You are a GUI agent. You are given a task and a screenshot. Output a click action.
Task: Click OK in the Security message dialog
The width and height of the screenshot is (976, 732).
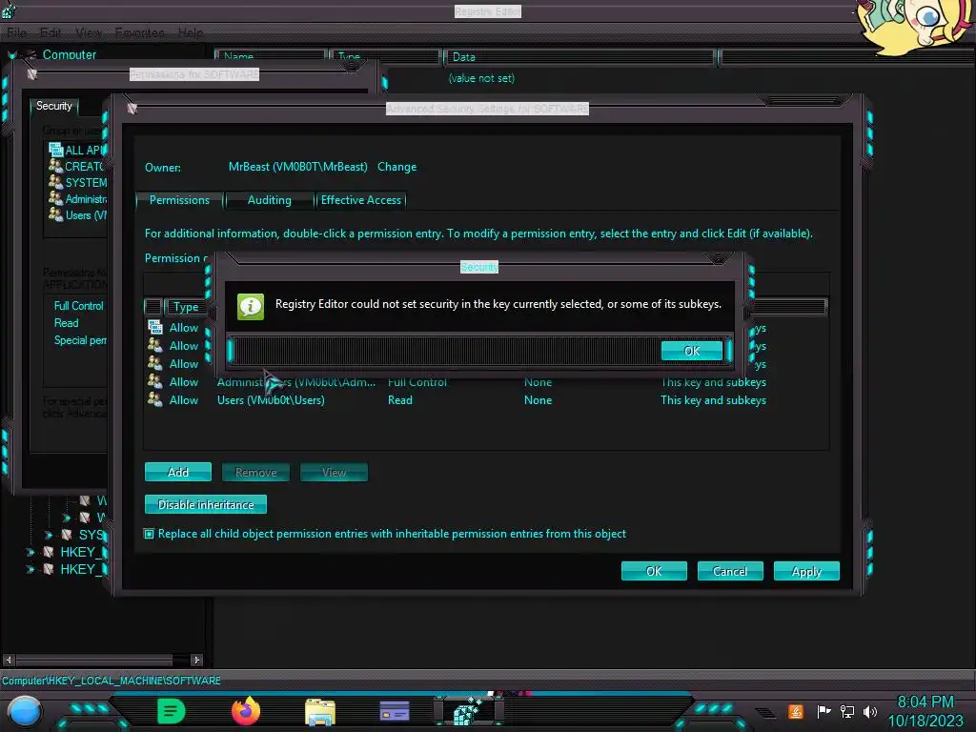(x=692, y=351)
